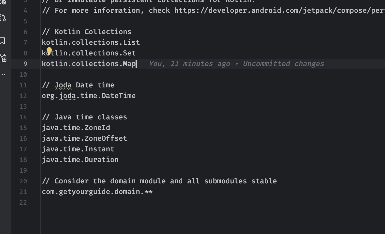385x234 pixels.
Task: Click the java.time.ZoneOffset entry
Action: point(84,139)
